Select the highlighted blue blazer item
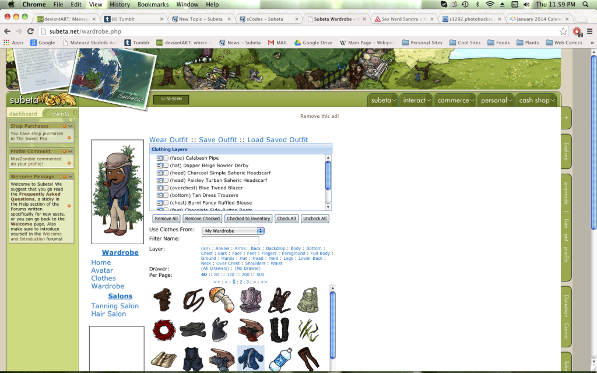Image resolution: width=597 pixels, height=373 pixels. (x=250, y=358)
